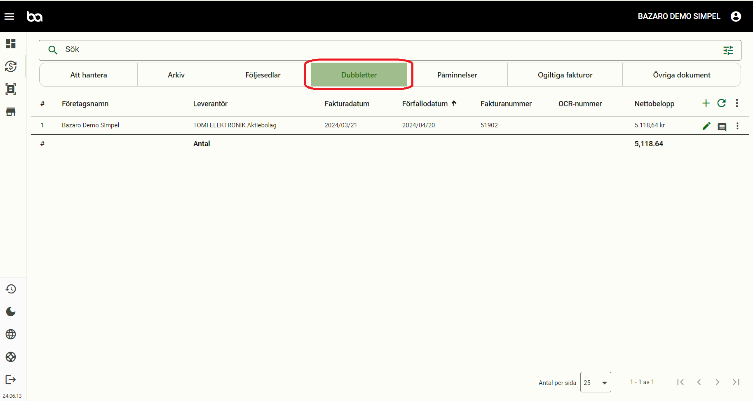Image resolution: width=753 pixels, height=401 pixels.
Task: Sort by the Leverantör column header
Action: click(210, 104)
